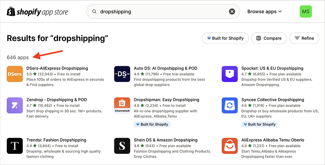This screenshot has width=325, height=165.
Task: Expand the Browse apps menu
Action: 264,12
